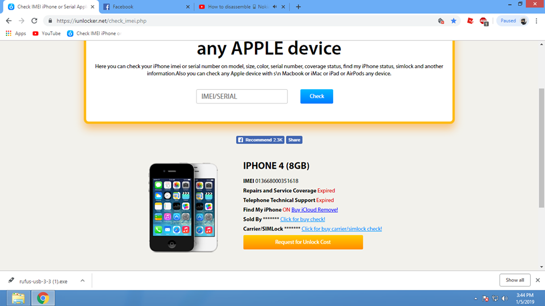The image size is (545, 306).
Task: Open network tray icon
Action: (495, 299)
